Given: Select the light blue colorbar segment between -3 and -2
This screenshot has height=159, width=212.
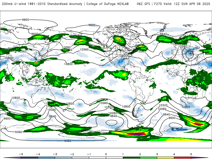Looking at the screenshot, I should (x=63, y=158).
